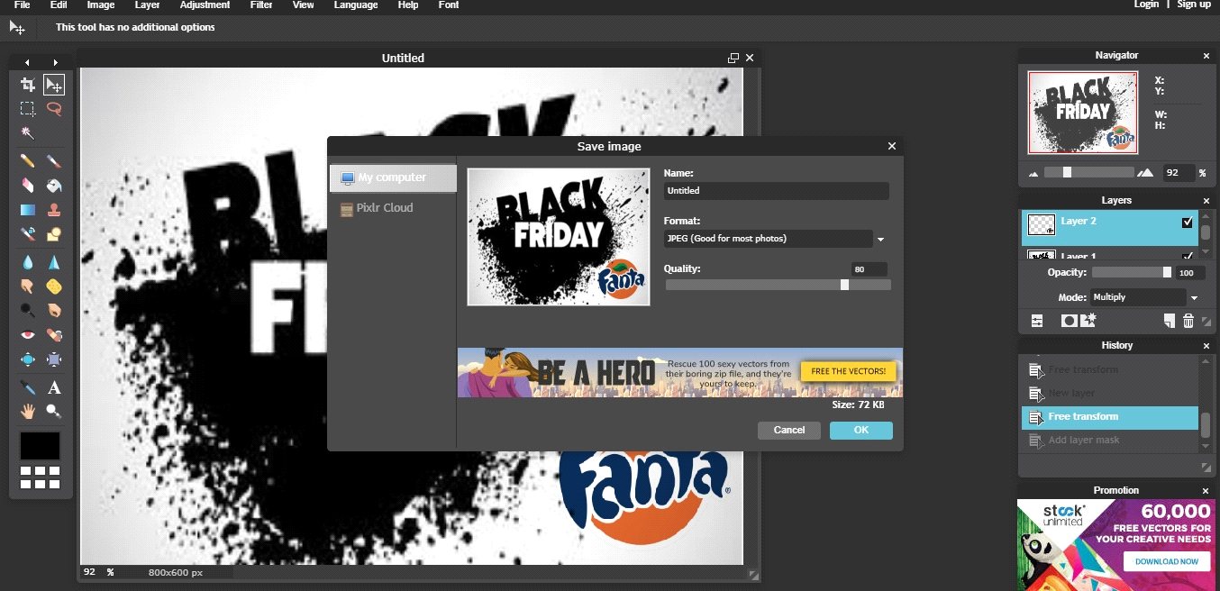The height and width of the screenshot is (591, 1220).
Task: Select the Add layer mask history step
Action: click(x=1110, y=441)
